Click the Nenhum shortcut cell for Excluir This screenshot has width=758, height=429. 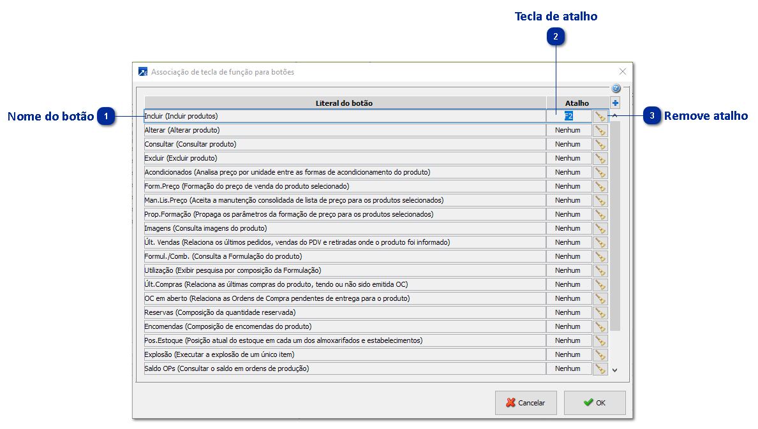[x=569, y=159]
